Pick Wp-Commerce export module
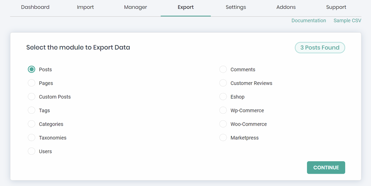Image resolution: width=371 pixels, height=186 pixels. [223, 110]
